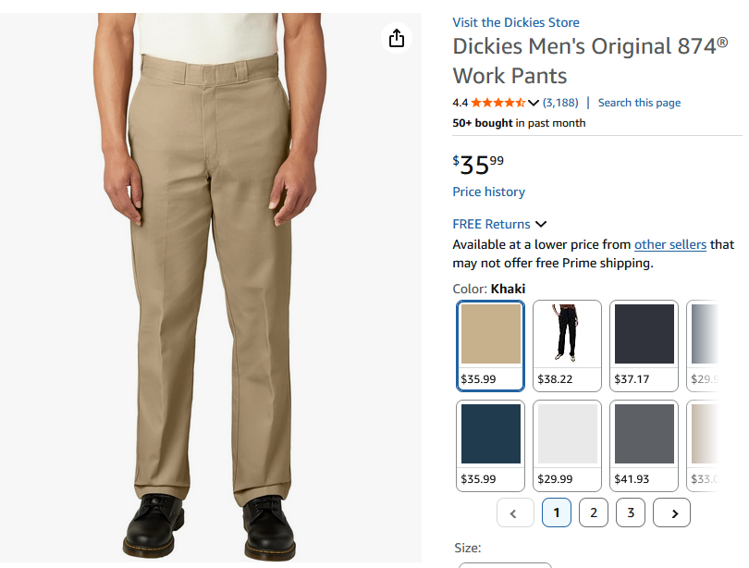The width and height of the screenshot is (749, 568).
Task: Pick the gray swatch at $41.93
Action: [644, 446]
